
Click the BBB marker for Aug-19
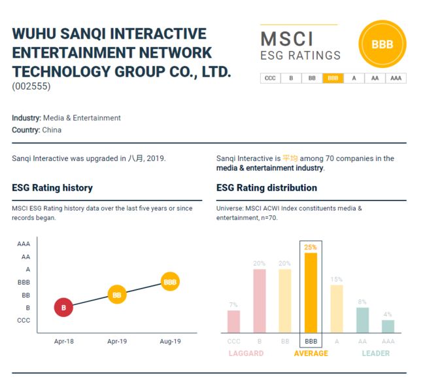tap(170, 281)
